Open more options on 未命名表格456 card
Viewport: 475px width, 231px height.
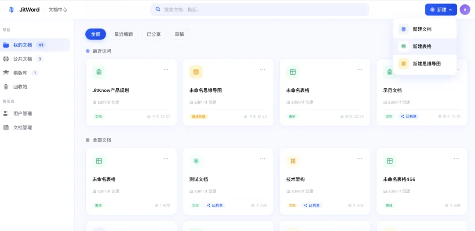pyautogui.click(x=457, y=159)
